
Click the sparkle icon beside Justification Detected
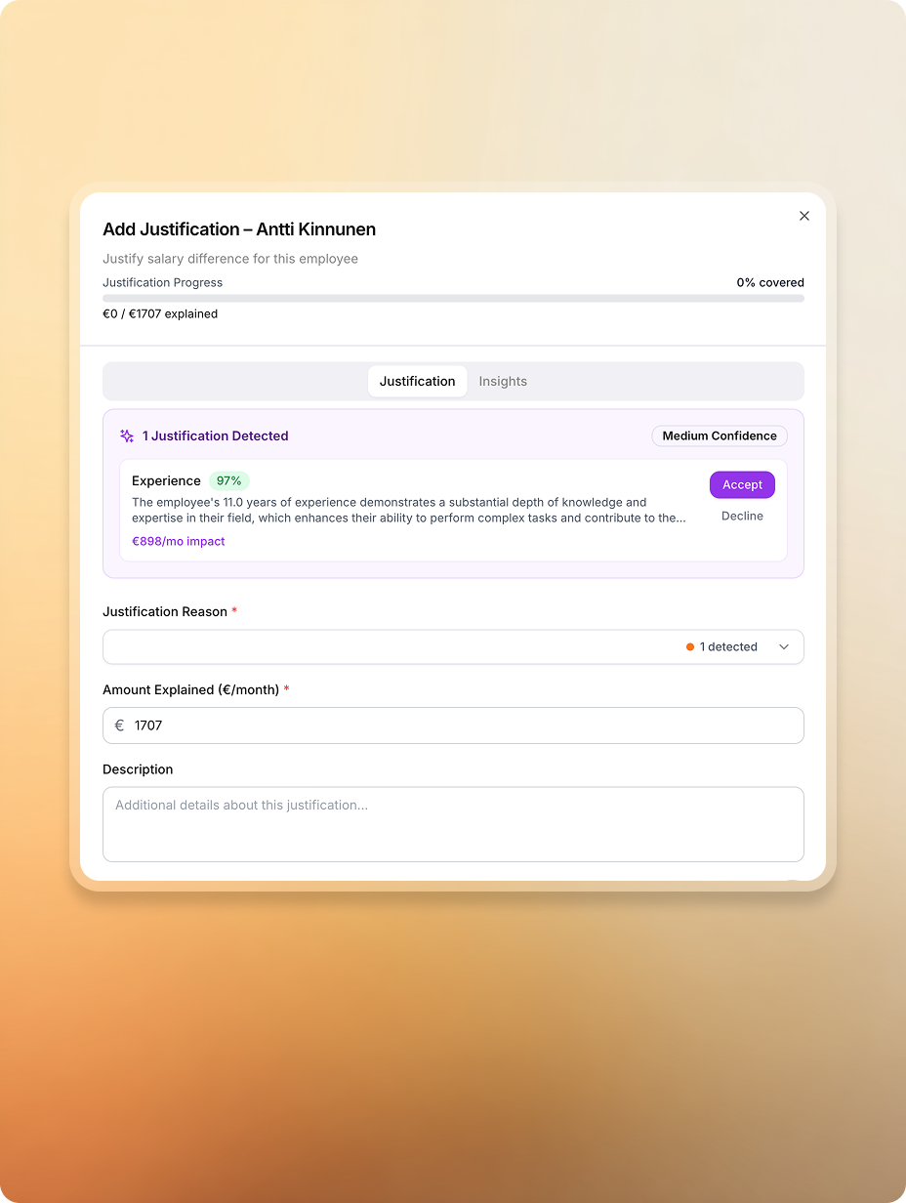point(127,436)
